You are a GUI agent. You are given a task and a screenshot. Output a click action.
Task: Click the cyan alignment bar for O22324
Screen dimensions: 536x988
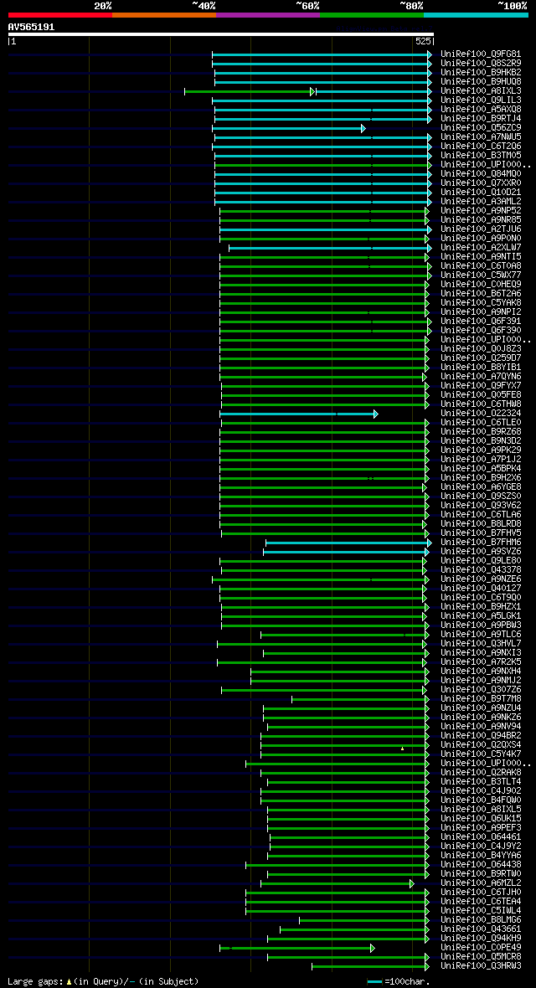pos(299,414)
